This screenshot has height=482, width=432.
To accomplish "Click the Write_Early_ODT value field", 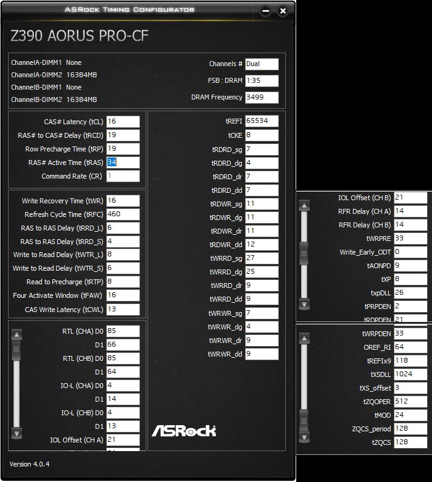I will pyautogui.click(x=410, y=252).
